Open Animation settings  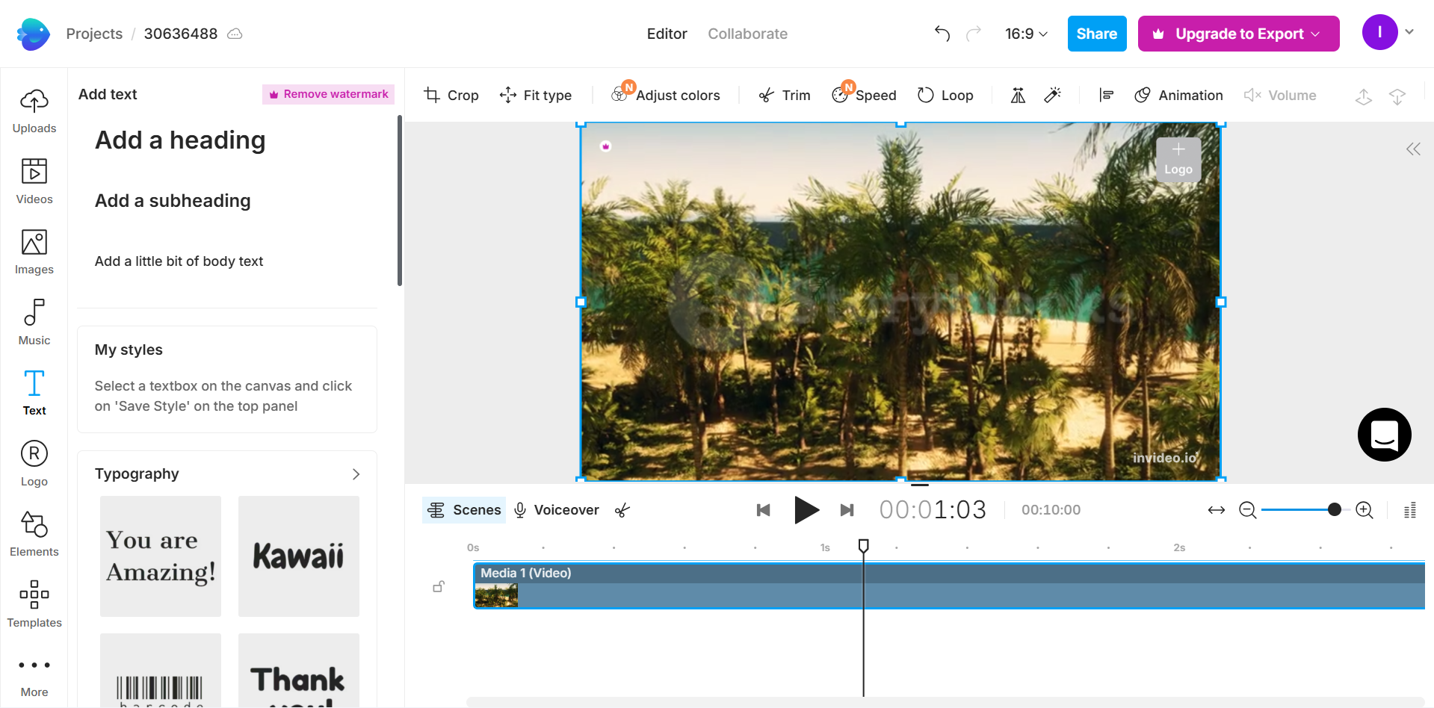pyautogui.click(x=1178, y=95)
